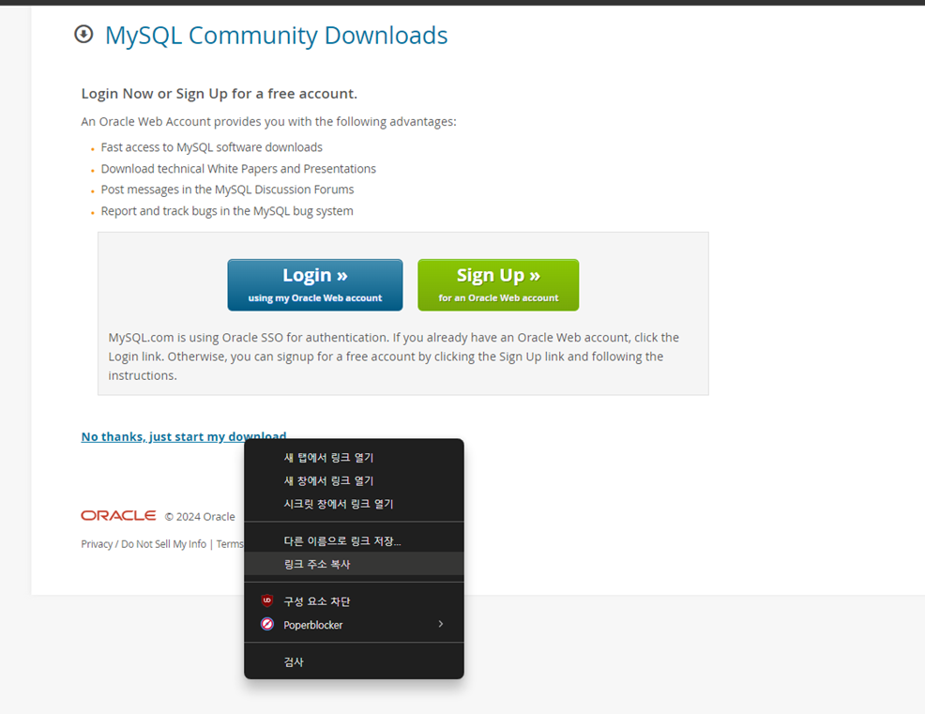Choose '새 창에서 링크 열기' menu entry

354,480
